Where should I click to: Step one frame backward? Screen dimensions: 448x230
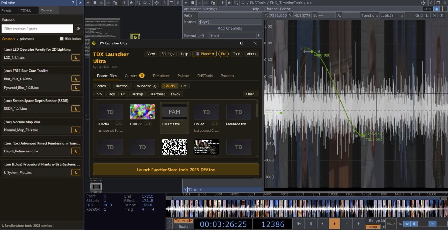click(322, 224)
